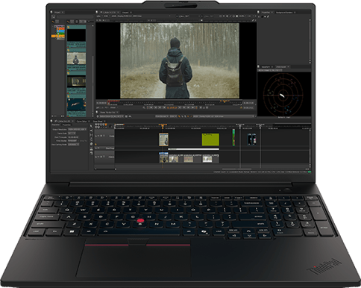Open the Project tab in the top-left panel
Viewport: 361px width, 288px height.
[57, 12]
